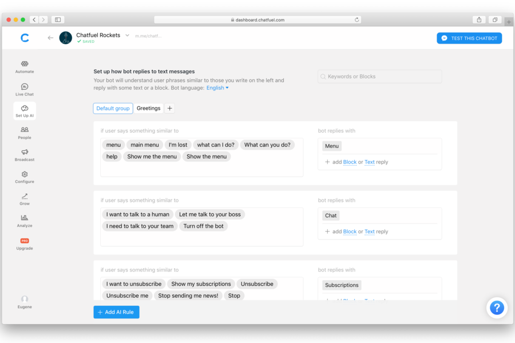Screen dimensions: 515x343
Task: Open the Analyze statistics section
Action: point(25,221)
